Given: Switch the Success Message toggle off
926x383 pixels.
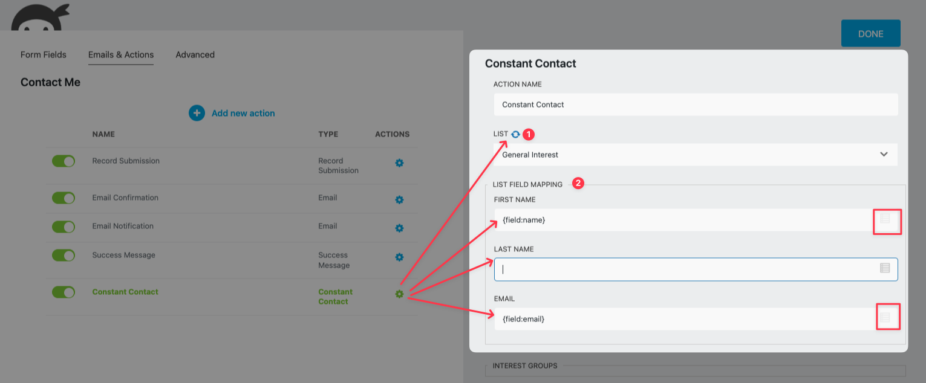Looking at the screenshot, I should 64,256.
